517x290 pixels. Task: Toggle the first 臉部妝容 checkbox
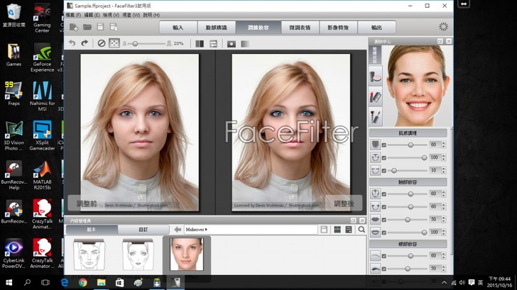(384, 194)
